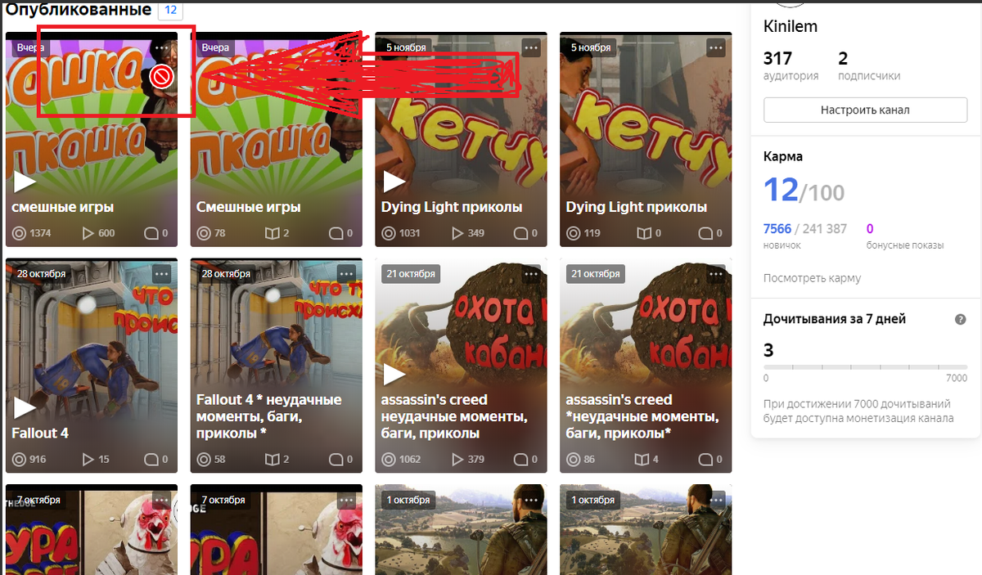982x575 pixels.
Task: Click comments icon on 1374-views смешные игры card
Action: 151,233
